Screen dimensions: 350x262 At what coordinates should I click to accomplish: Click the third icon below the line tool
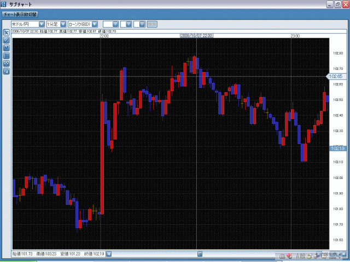[6, 47]
